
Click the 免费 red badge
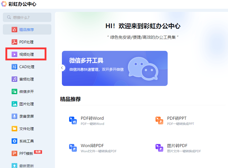(x=38, y=152)
